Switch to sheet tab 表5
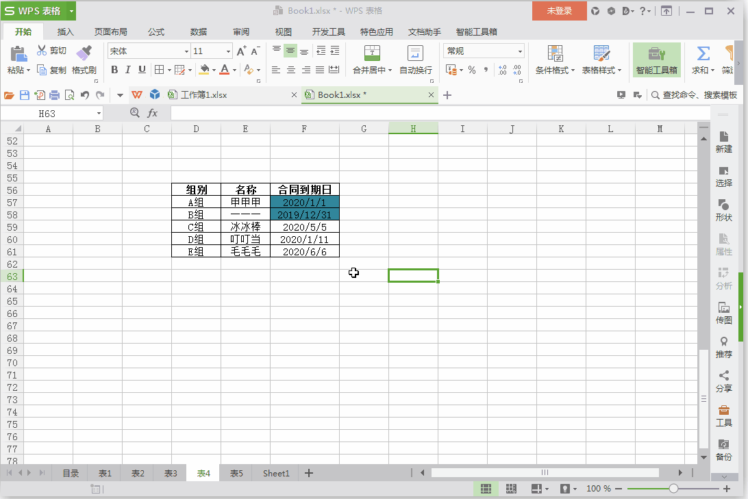748x499 pixels. [236, 473]
